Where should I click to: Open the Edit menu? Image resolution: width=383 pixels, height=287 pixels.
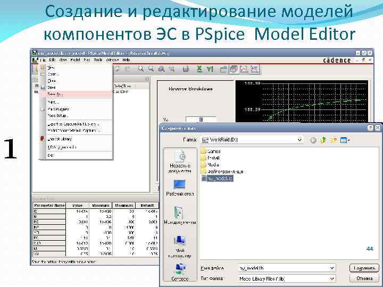pos(52,60)
